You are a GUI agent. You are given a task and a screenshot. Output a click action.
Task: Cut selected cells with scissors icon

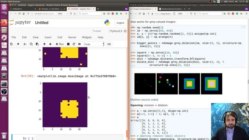click(25, 44)
